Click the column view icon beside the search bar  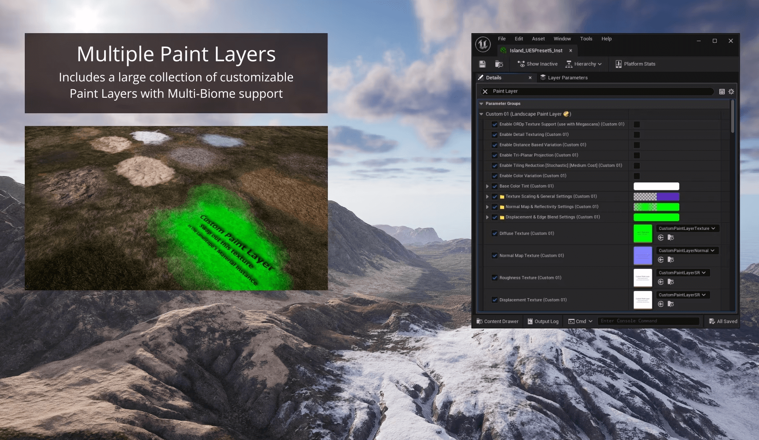(722, 91)
